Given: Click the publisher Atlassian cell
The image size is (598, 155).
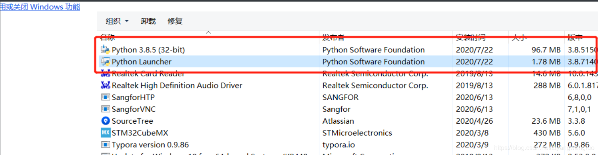Looking at the screenshot, I should tap(338, 121).
